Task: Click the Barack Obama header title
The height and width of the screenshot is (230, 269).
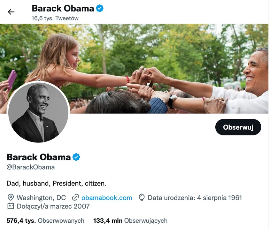Action: click(63, 8)
